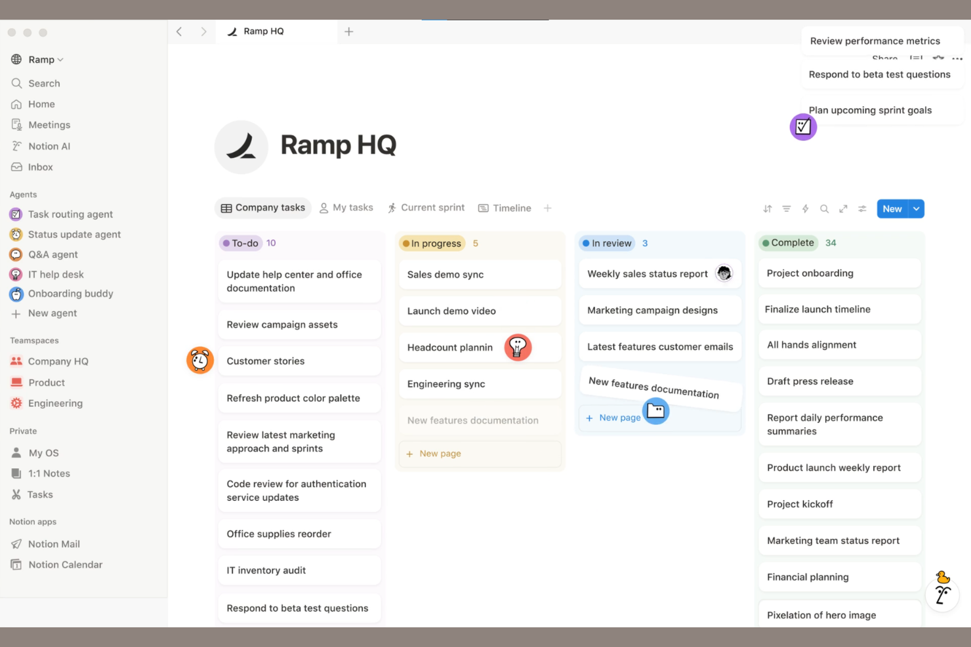Viewport: 971px width, 647px height.
Task: Add a New page in In progress
Action: click(x=480, y=454)
